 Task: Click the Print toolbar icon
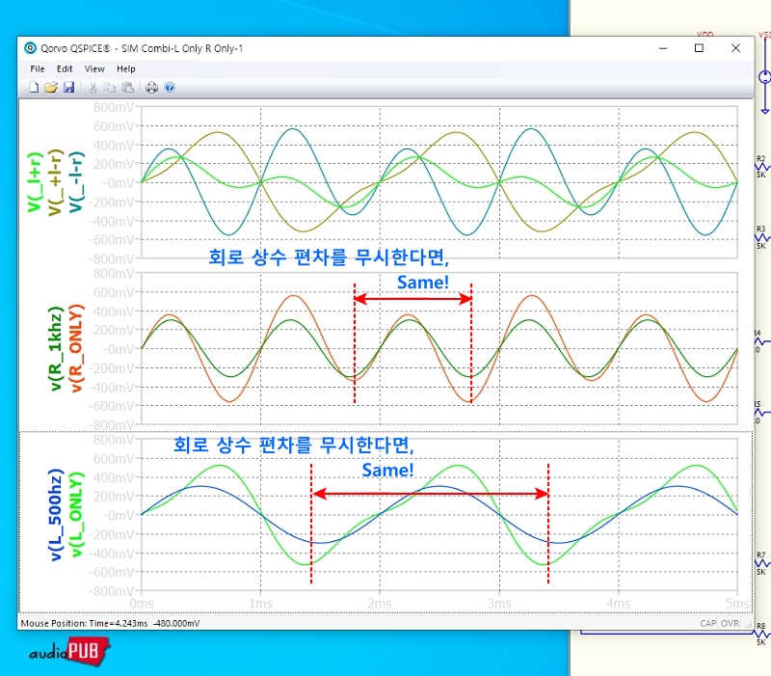(152, 88)
